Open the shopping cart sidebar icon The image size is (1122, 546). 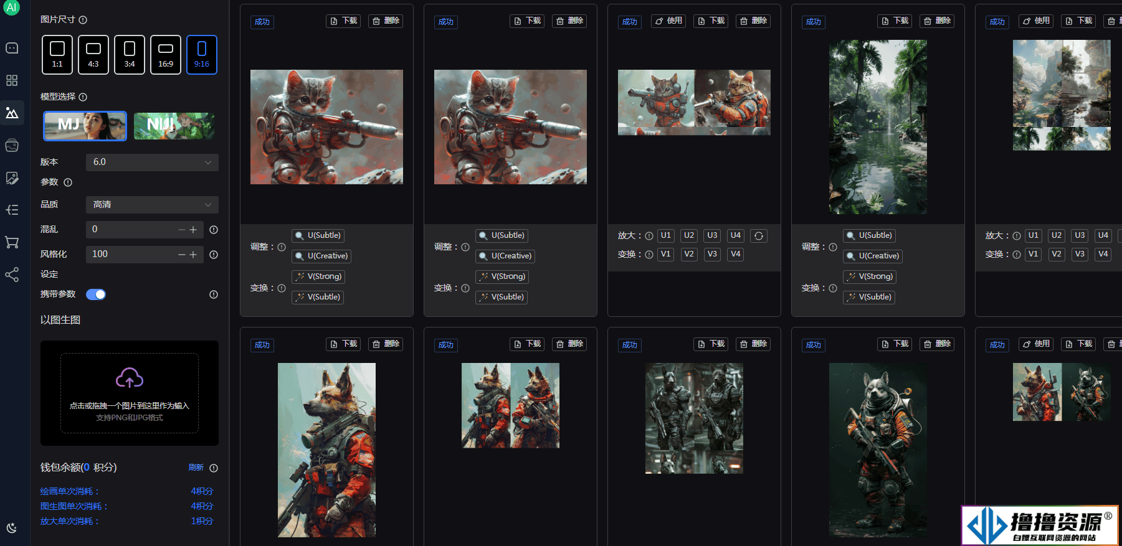pyautogui.click(x=12, y=242)
